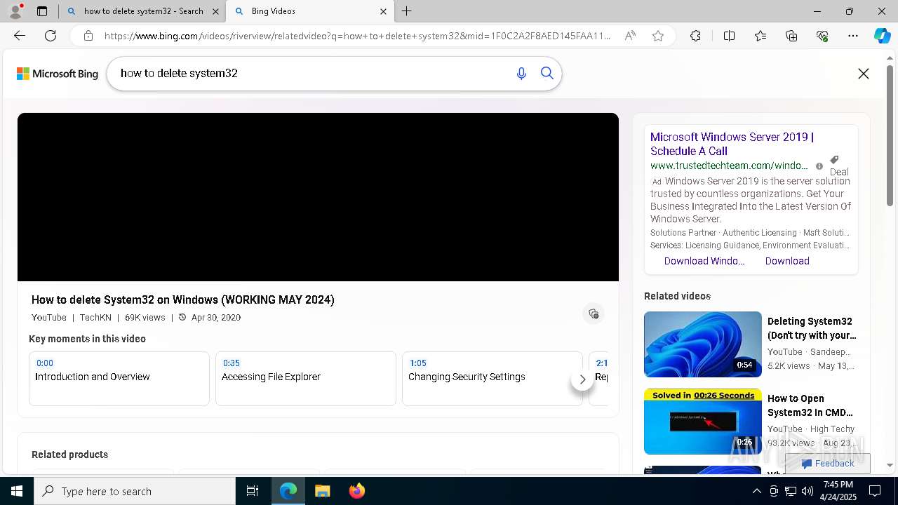Open the Microsoft Windows Server 2019 ad
Image resolution: width=898 pixels, height=505 pixels.
732,144
